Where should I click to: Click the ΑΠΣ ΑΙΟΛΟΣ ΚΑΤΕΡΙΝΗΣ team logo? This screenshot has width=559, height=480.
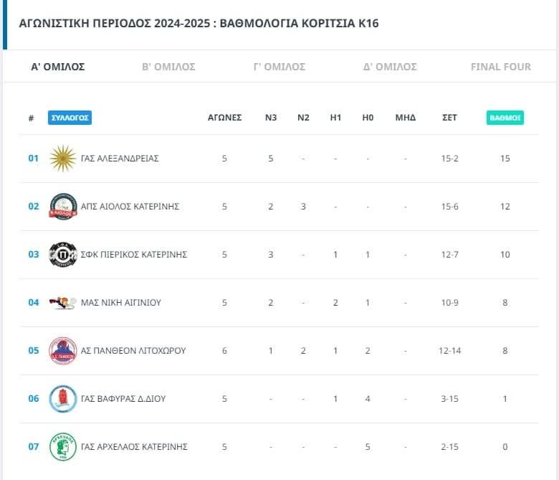(x=62, y=207)
